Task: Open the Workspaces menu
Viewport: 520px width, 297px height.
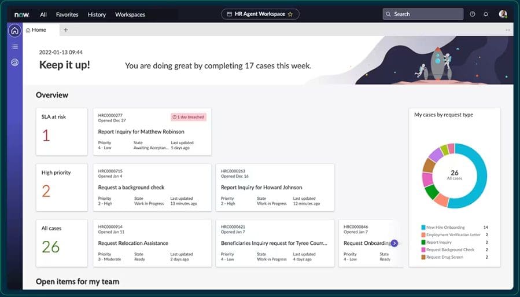Action: [130, 14]
